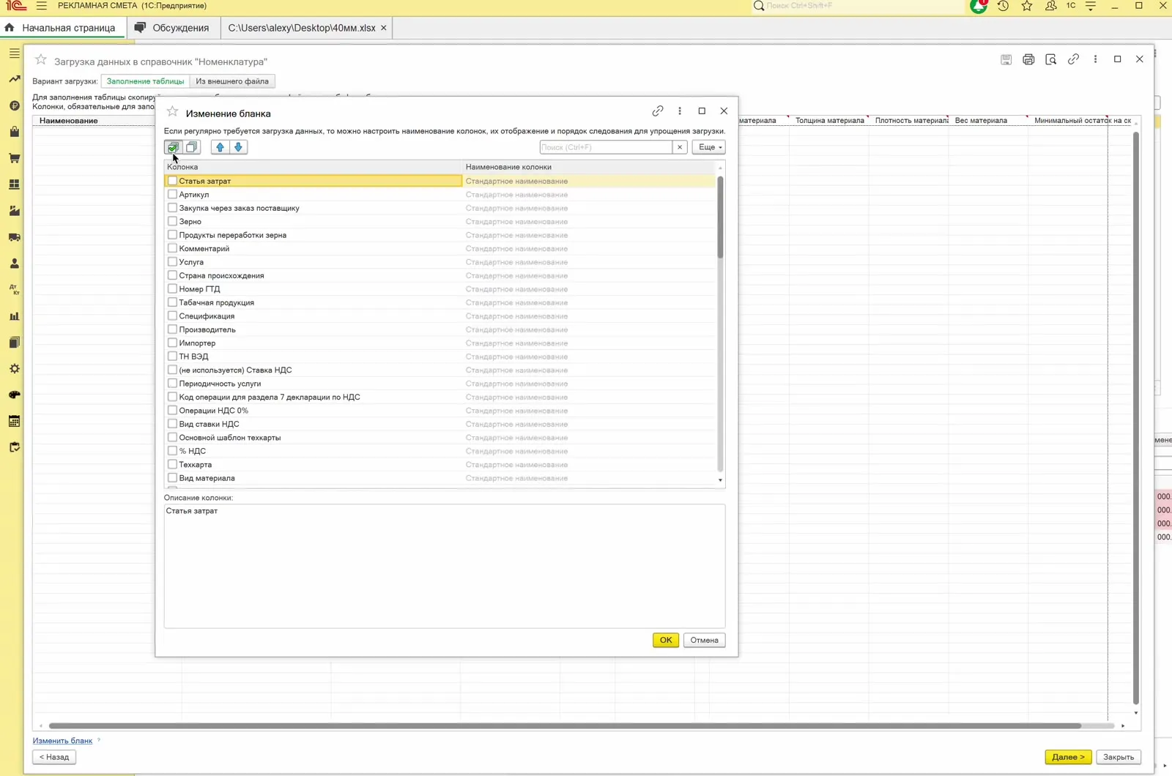Confirm changes with the OK button
This screenshot has width=1172, height=776.
coord(665,640)
